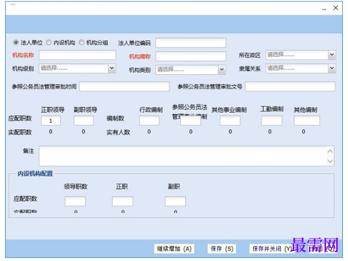Click the 法人单位编码 input field

pos(191,43)
